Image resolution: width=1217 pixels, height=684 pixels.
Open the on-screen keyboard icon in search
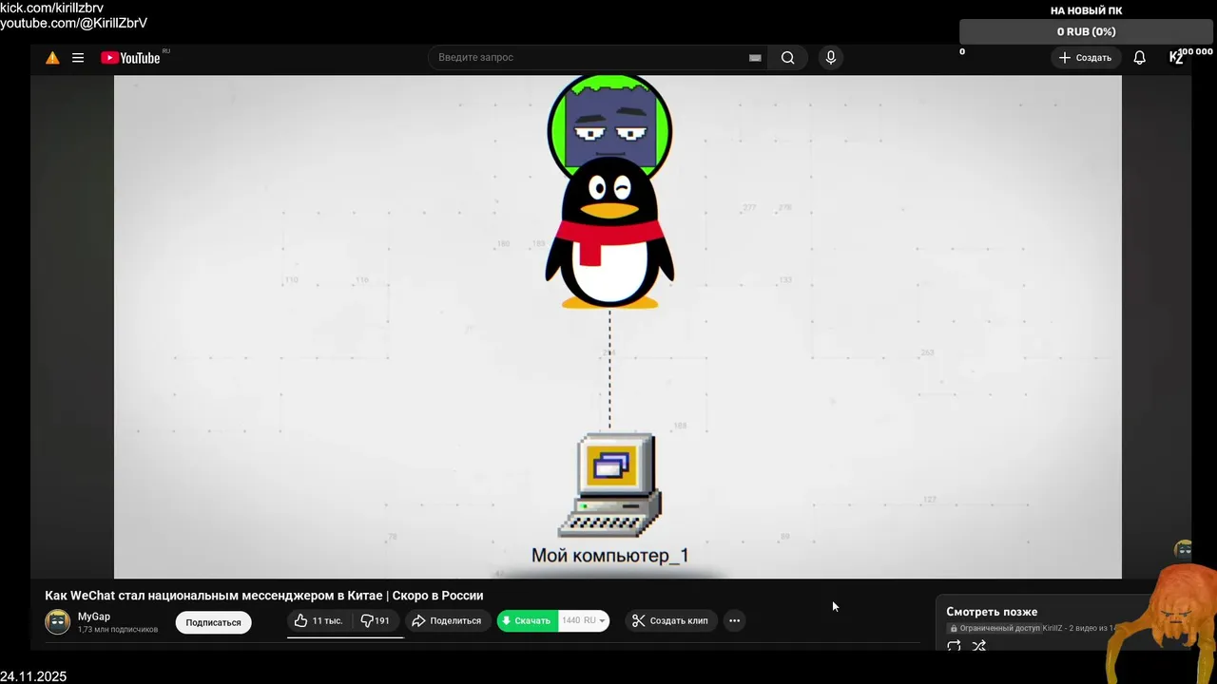click(755, 58)
